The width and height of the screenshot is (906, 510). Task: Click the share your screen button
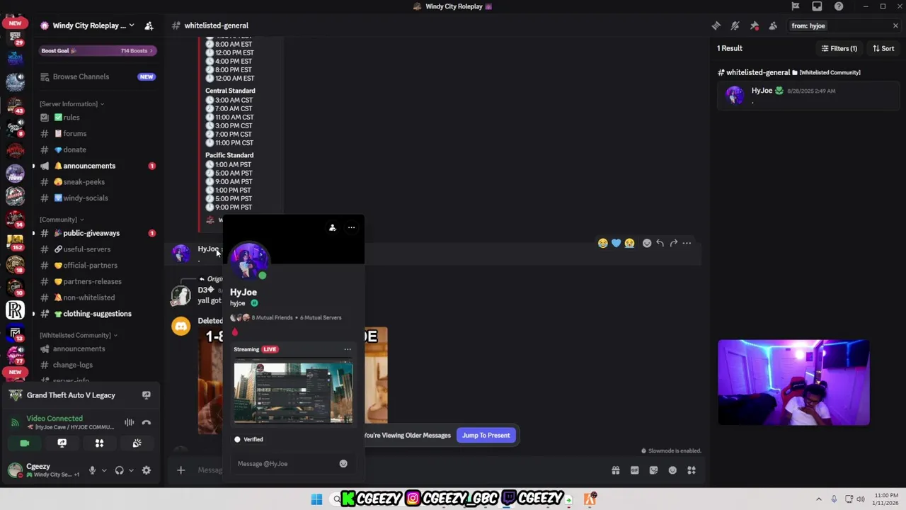pos(62,443)
